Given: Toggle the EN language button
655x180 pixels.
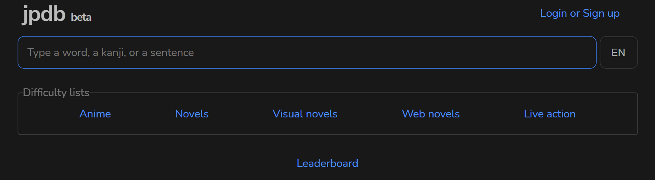Looking at the screenshot, I should tap(618, 52).
